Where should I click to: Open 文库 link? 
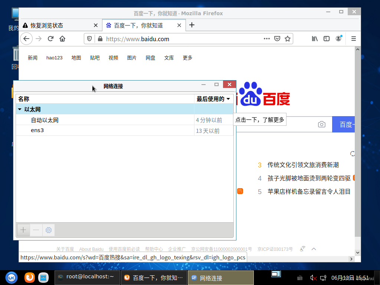tap(169, 58)
